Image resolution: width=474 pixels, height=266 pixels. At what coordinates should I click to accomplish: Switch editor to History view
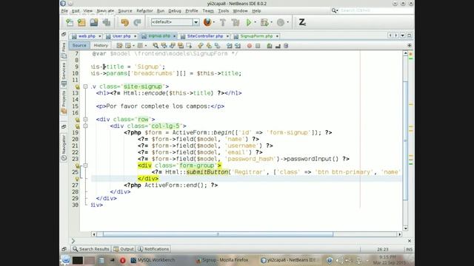click(x=101, y=45)
